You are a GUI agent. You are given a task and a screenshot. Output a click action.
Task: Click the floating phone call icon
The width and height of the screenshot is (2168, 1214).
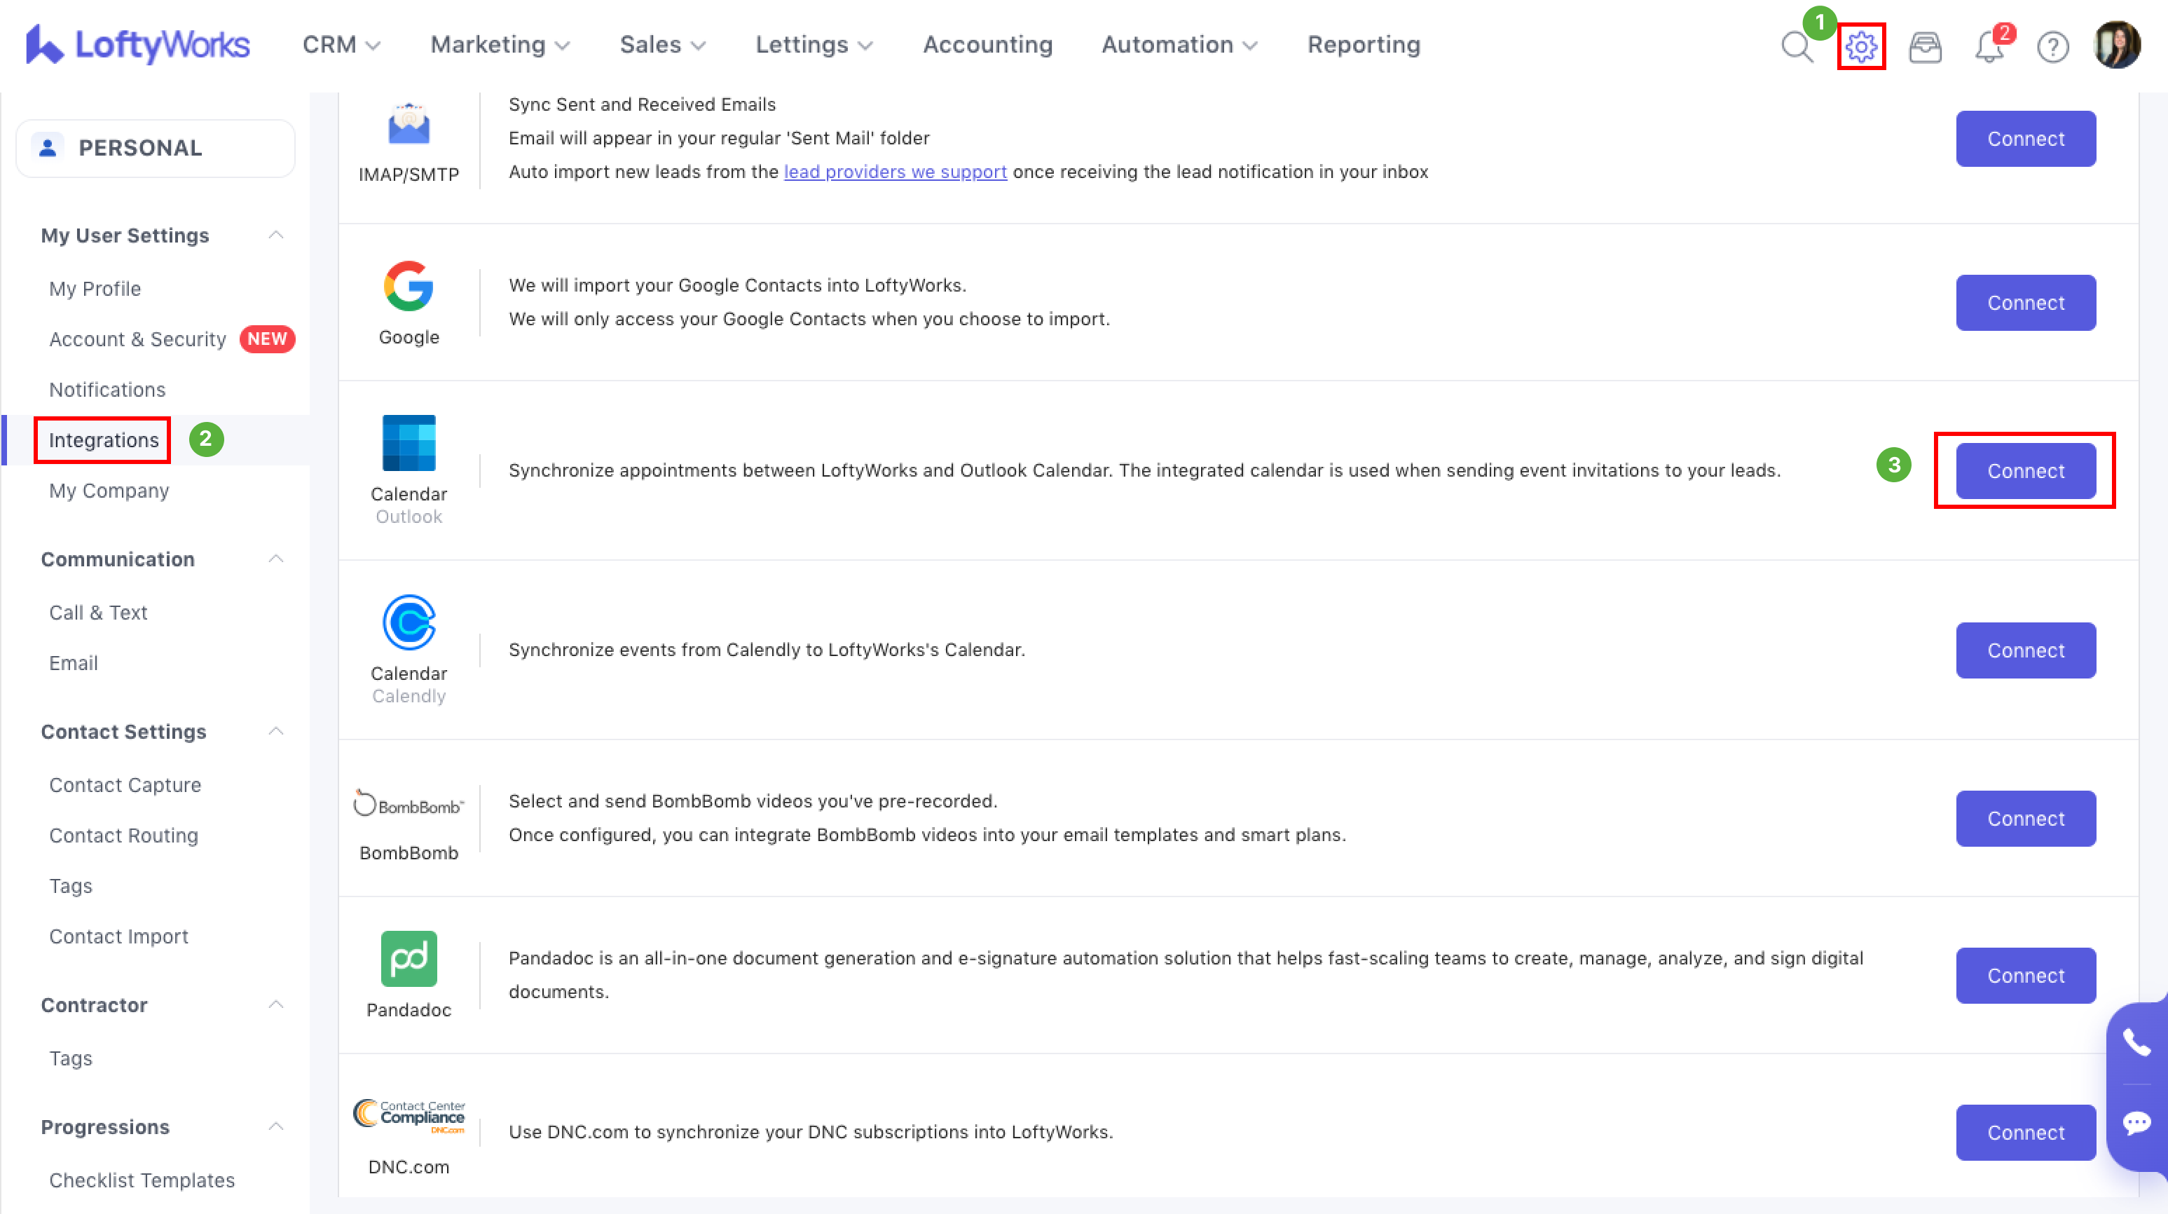point(2136,1042)
